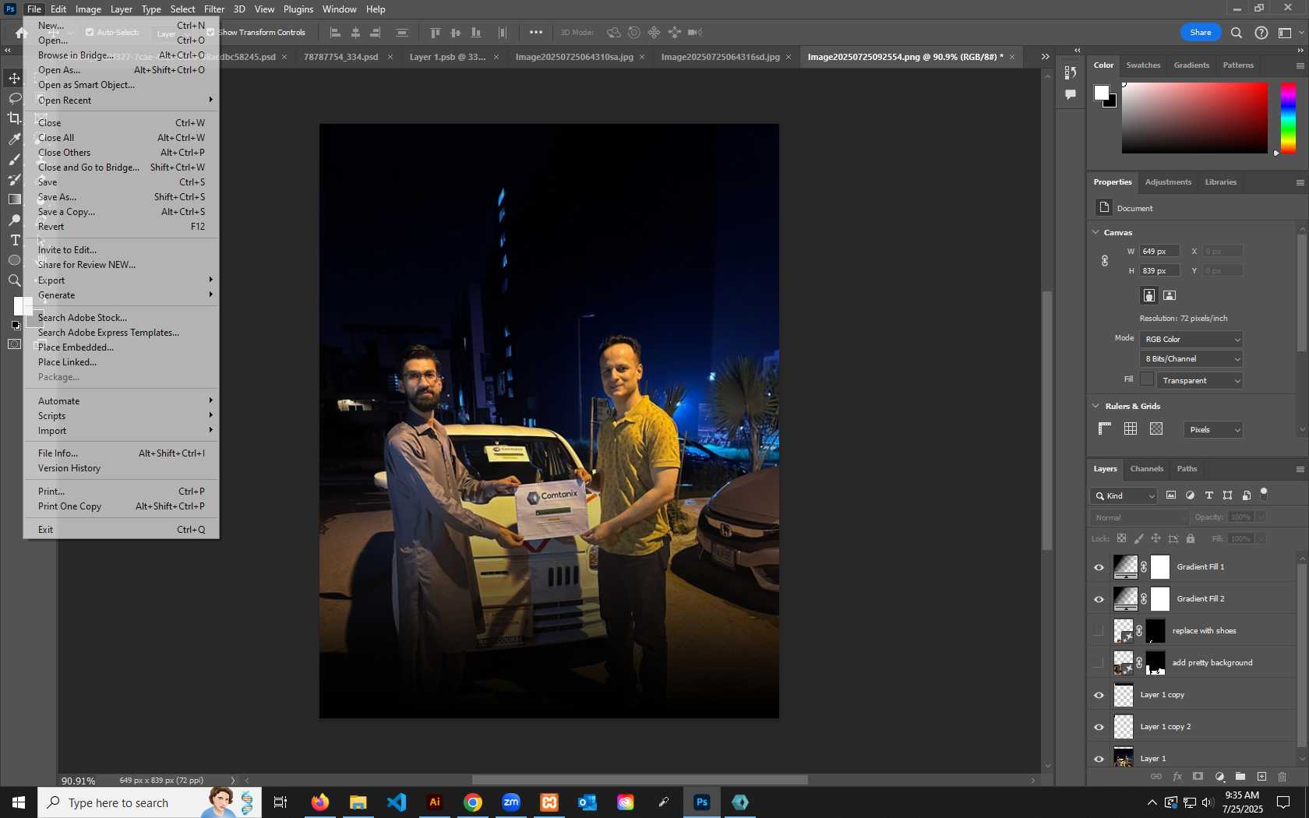Show the add pretty background layer
The width and height of the screenshot is (1309, 818).
[x=1099, y=663]
